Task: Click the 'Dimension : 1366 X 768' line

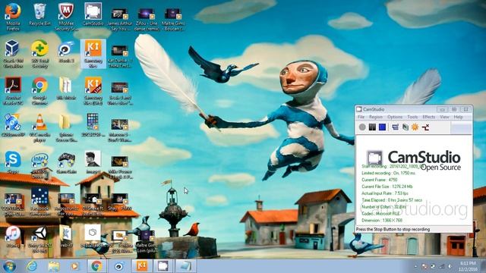Action: coord(382,221)
